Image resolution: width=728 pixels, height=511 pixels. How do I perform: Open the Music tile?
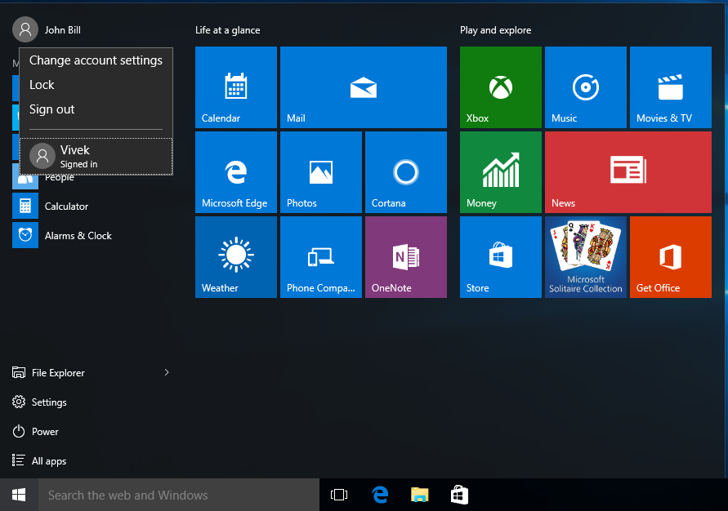[586, 87]
